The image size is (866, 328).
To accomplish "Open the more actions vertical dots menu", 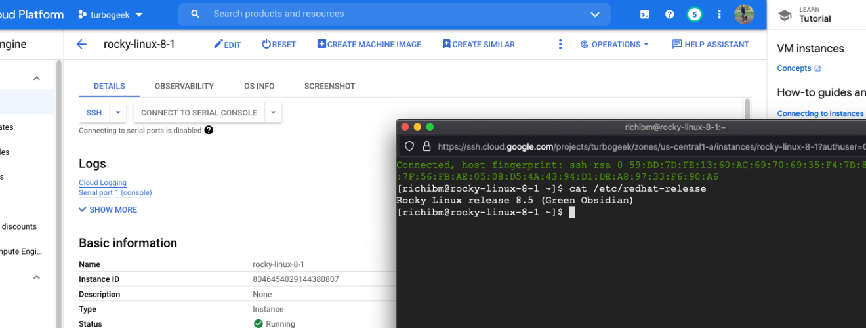I will [560, 45].
